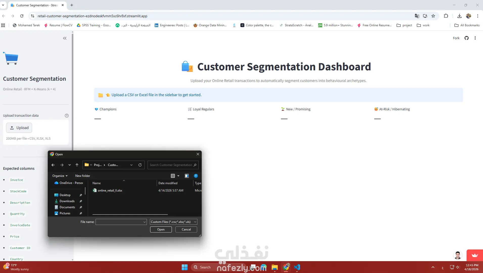Click the File name input field
The image size is (483, 273).
click(x=119, y=222)
